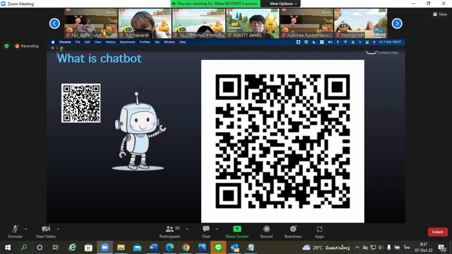Click the Apple logo in shared menu bar
The width and height of the screenshot is (452, 254).
click(x=53, y=42)
